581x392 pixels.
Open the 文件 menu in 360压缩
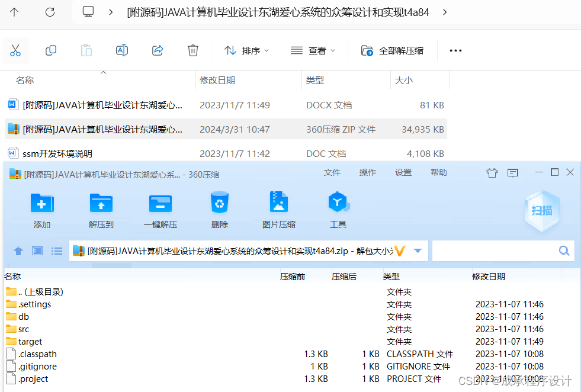(x=332, y=172)
